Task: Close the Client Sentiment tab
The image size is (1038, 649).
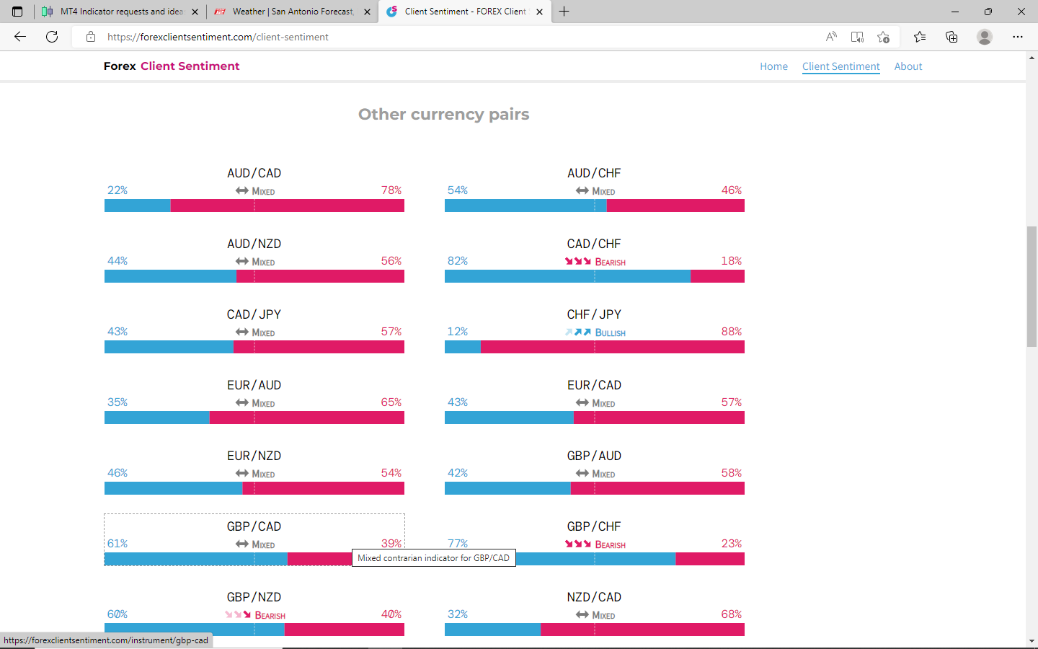Action: click(540, 12)
